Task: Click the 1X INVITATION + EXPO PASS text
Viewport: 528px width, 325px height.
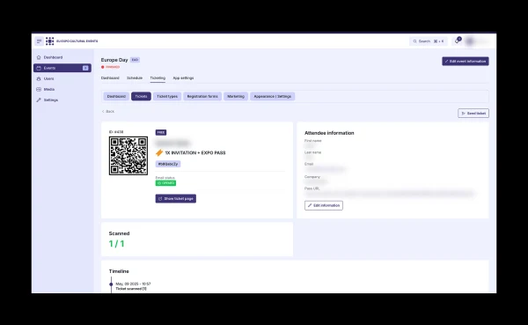Action: [x=195, y=152]
